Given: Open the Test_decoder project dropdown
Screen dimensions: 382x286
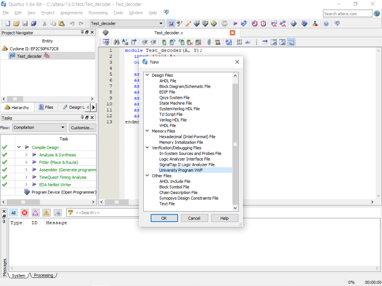Looking at the screenshot, I should coord(160,23).
